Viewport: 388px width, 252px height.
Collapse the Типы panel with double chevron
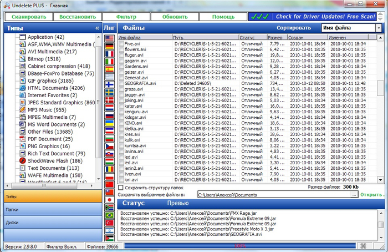coord(97,28)
